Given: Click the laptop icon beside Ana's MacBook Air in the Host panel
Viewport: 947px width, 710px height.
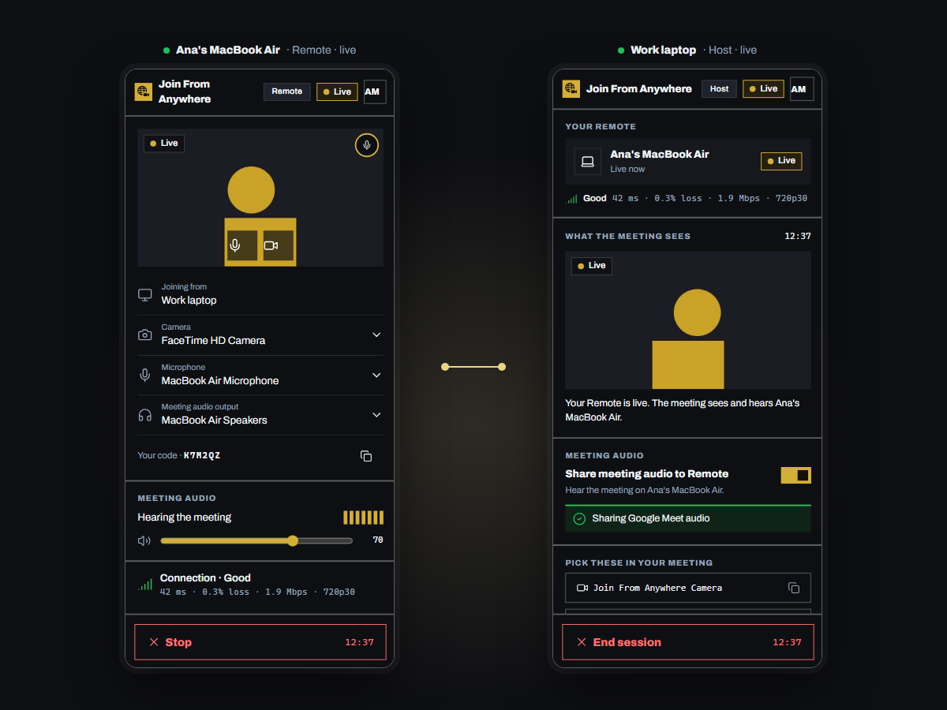Looking at the screenshot, I should point(587,161).
